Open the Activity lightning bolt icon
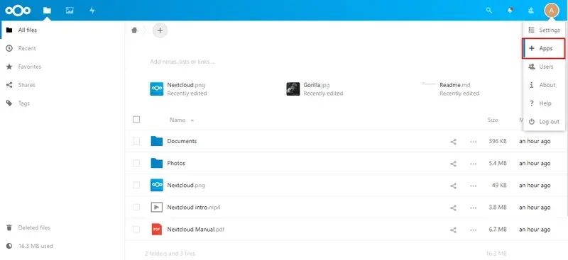 [x=92, y=11]
